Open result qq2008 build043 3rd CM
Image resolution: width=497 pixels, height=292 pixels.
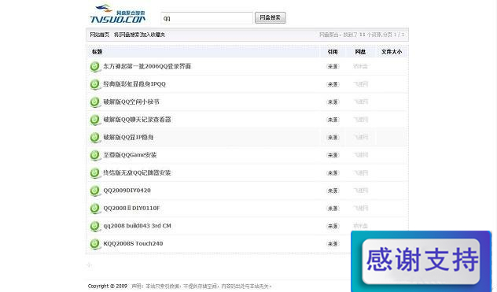pyautogui.click(x=138, y=226)
